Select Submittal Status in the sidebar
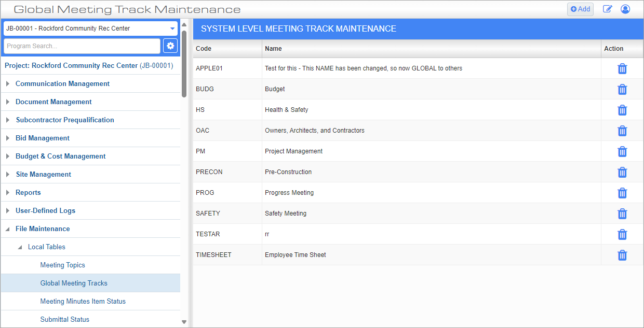Screen dimensions: 644x328 [64, 319]
